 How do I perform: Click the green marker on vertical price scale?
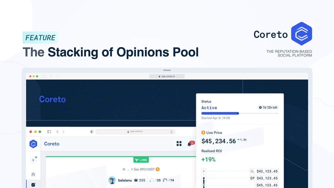coord(204,185)
